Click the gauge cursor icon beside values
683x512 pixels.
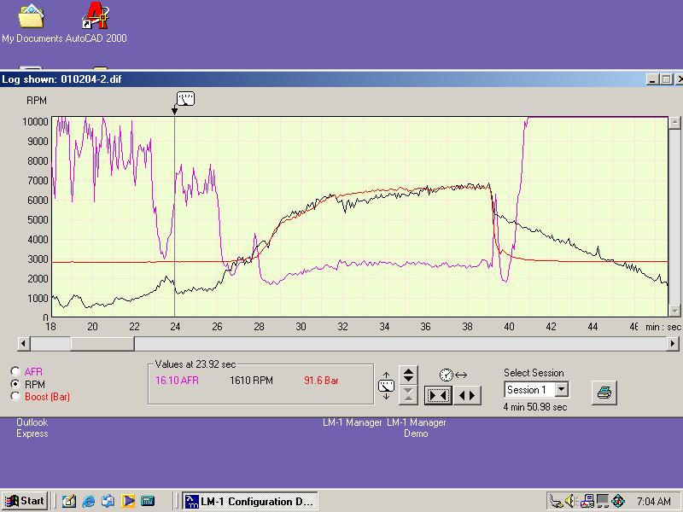[x=386, y=387]
